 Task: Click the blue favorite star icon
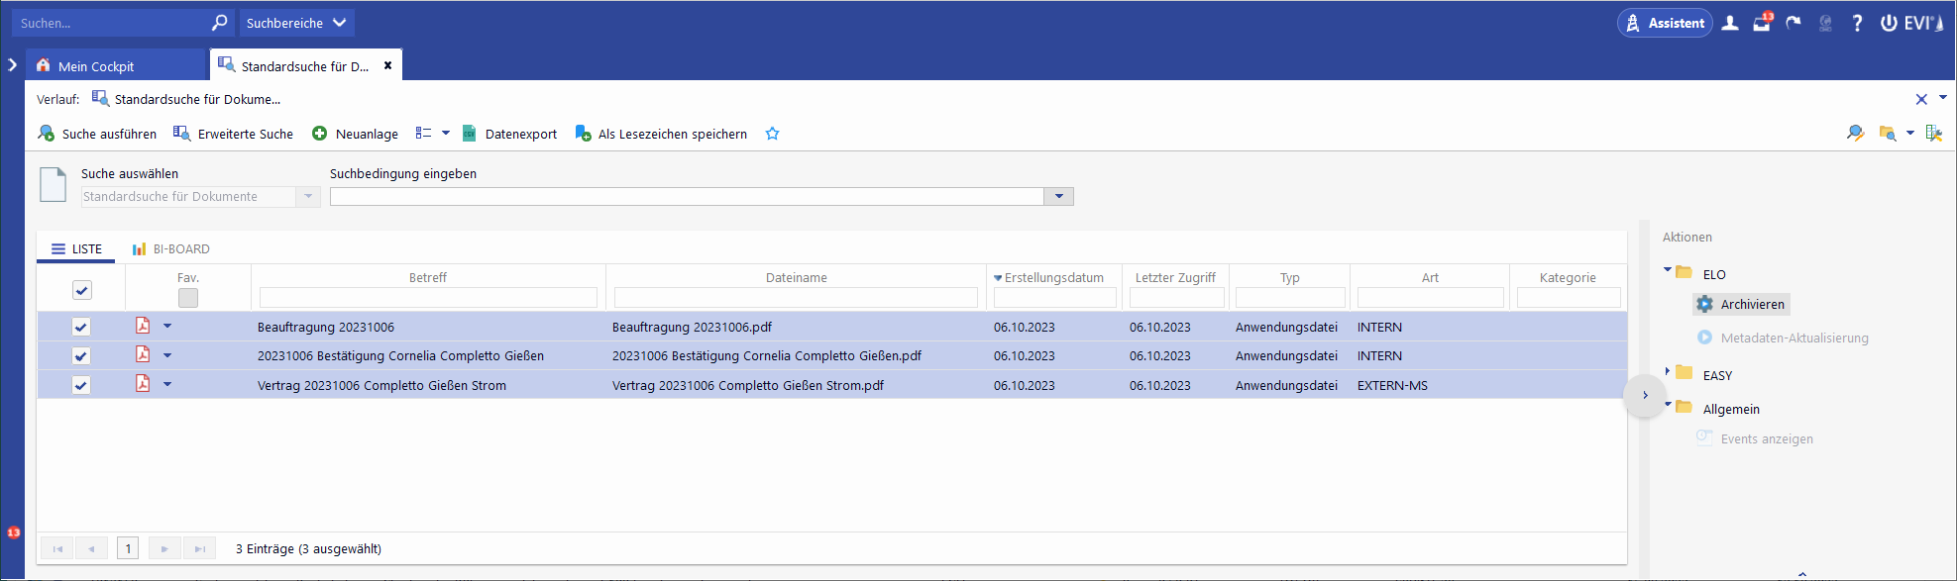click(772, 134)
